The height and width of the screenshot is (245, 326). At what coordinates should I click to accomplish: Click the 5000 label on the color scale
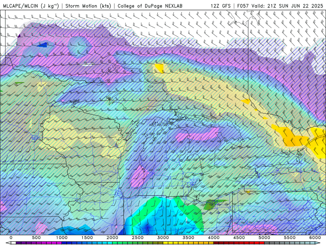(x=264, y=238)
